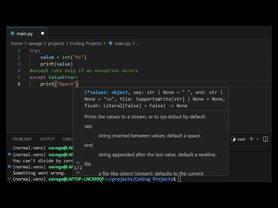Click the 'main.py' breadcrumb segment

122,43
